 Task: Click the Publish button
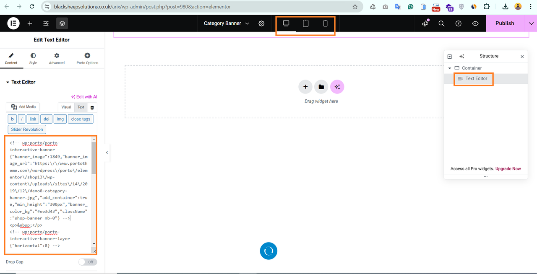pos(505,23)
